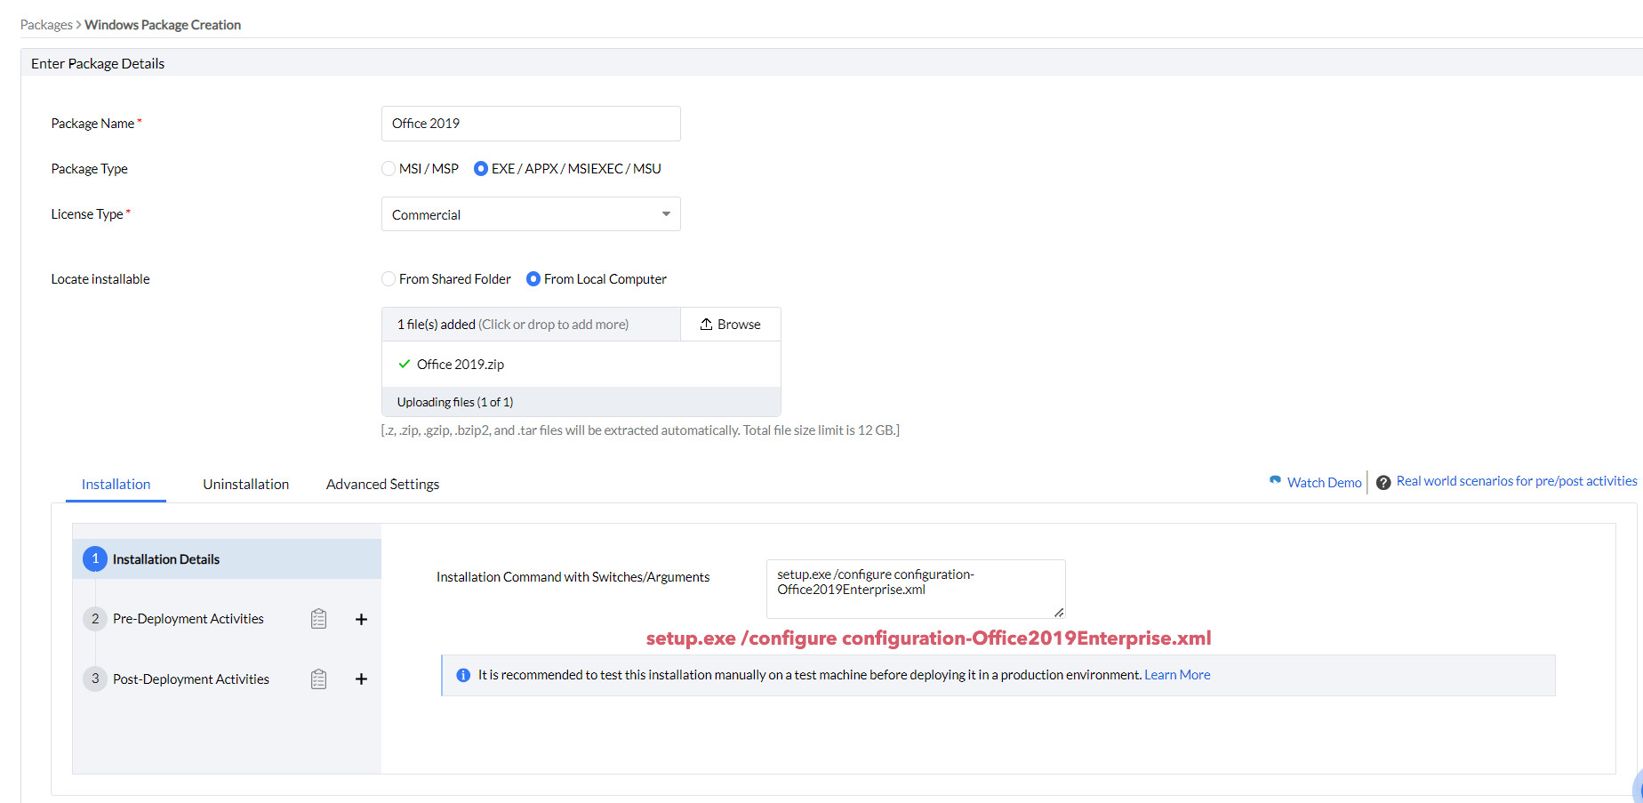
Task: Choose From Local Computer option
Action: point(533,279)
